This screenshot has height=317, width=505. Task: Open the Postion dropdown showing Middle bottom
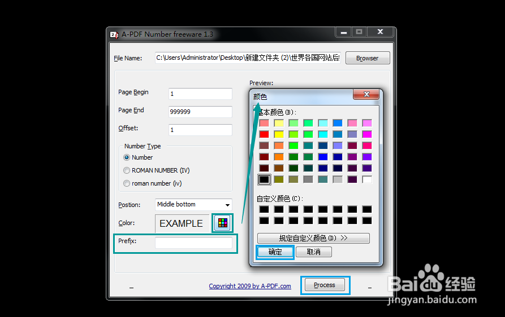[x=193, y=205]
